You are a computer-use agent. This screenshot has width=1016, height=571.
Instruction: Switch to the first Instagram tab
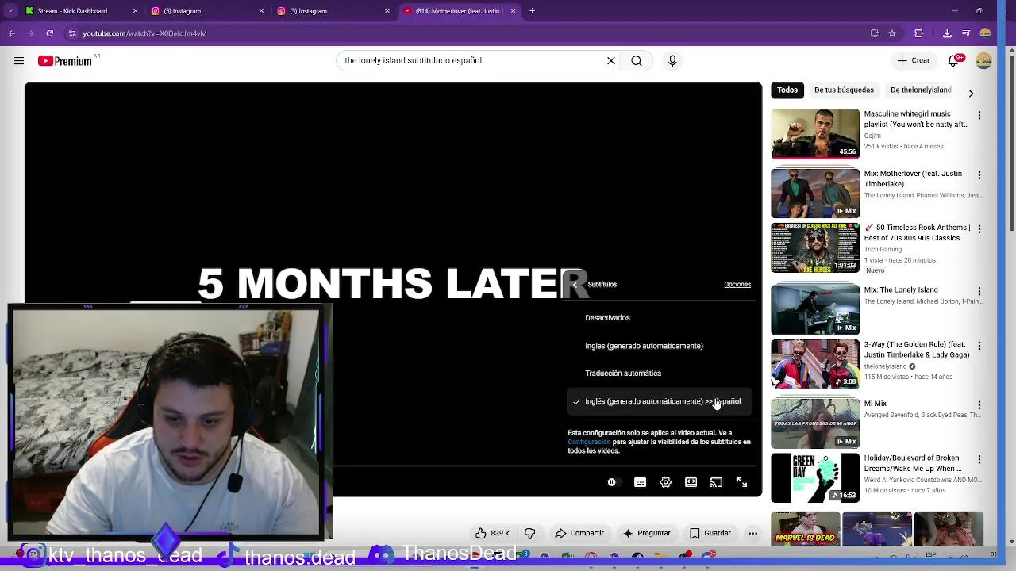206,11
